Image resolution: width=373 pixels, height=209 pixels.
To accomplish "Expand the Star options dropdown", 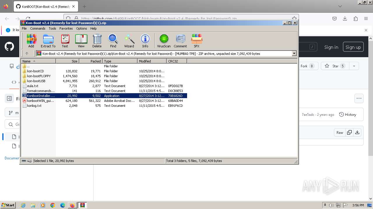I will 354,66.
